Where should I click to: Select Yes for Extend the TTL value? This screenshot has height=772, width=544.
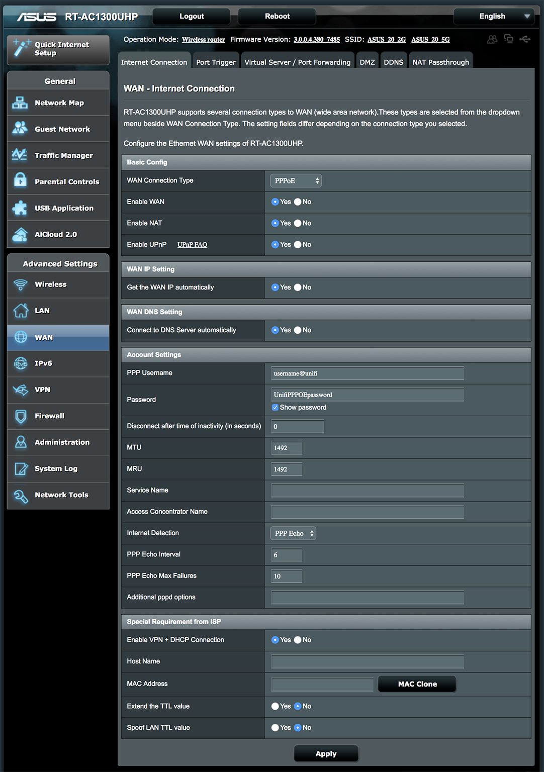point(275,706)
